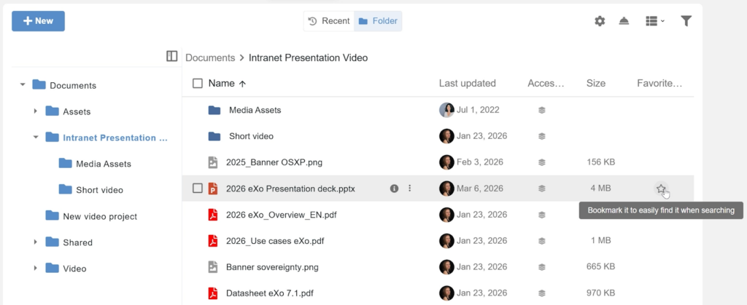Viewport: 747px width, 305px height.
Task: Click the upload eject-style icon
Action: tap(624, 21)
